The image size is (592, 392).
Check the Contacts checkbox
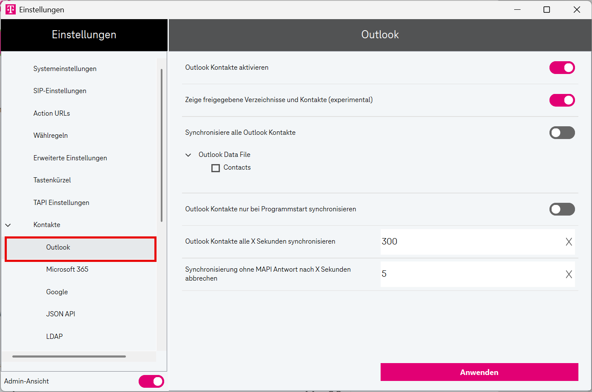(x=216, y=168)
